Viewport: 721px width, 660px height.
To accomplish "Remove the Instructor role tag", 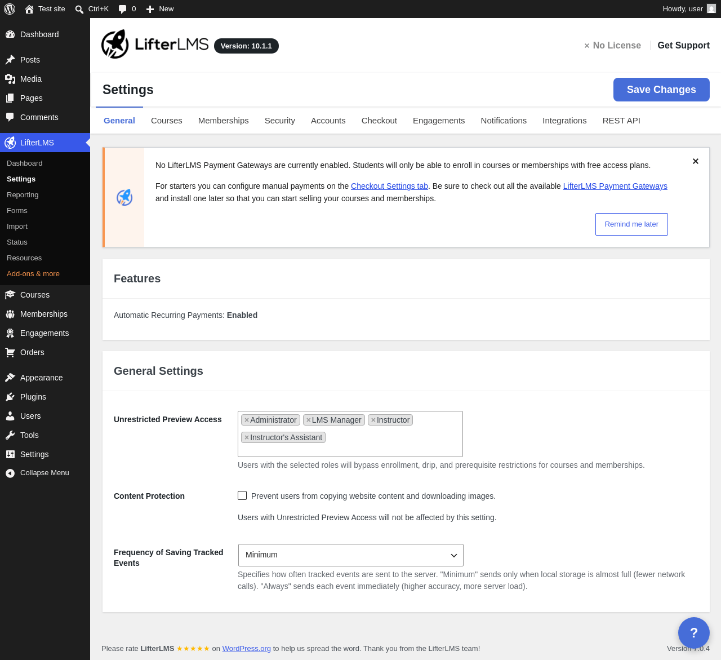I will pos(373,420).
